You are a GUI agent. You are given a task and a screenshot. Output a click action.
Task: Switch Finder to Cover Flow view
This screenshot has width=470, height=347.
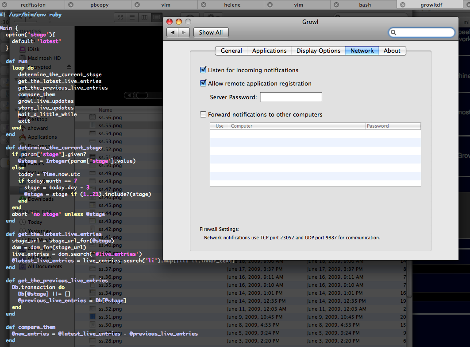pos(156,17)
